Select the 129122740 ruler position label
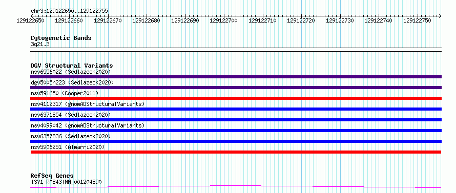This screenshot has height=193, width=456. coord(378,20)
